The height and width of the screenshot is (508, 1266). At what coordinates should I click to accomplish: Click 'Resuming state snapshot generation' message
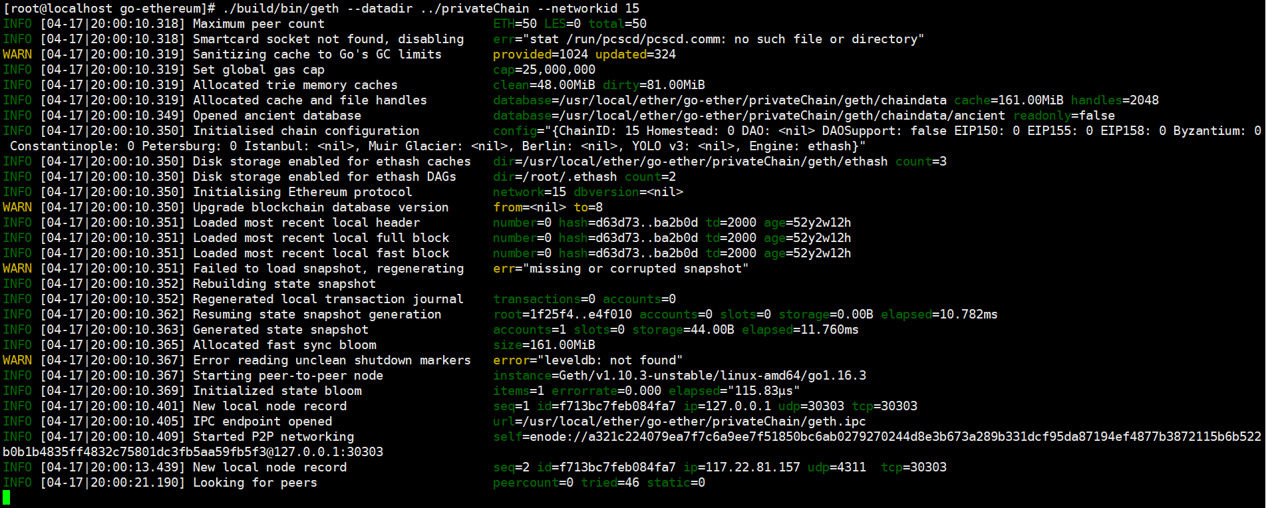point(317,315)
